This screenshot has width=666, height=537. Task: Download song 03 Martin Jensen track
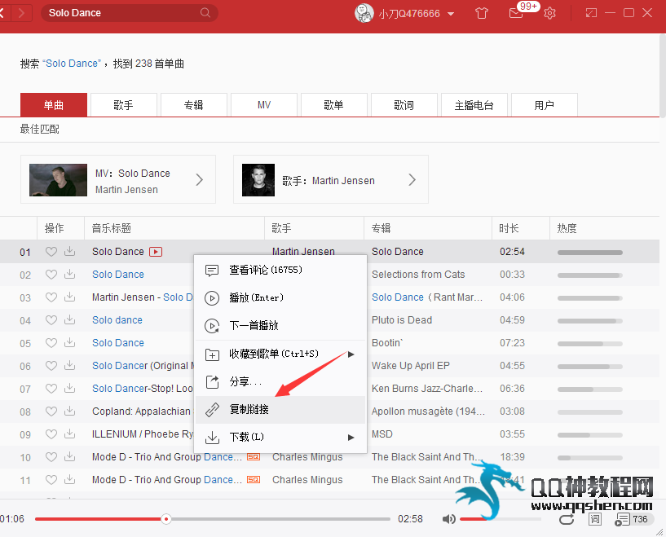coord(69,297)
